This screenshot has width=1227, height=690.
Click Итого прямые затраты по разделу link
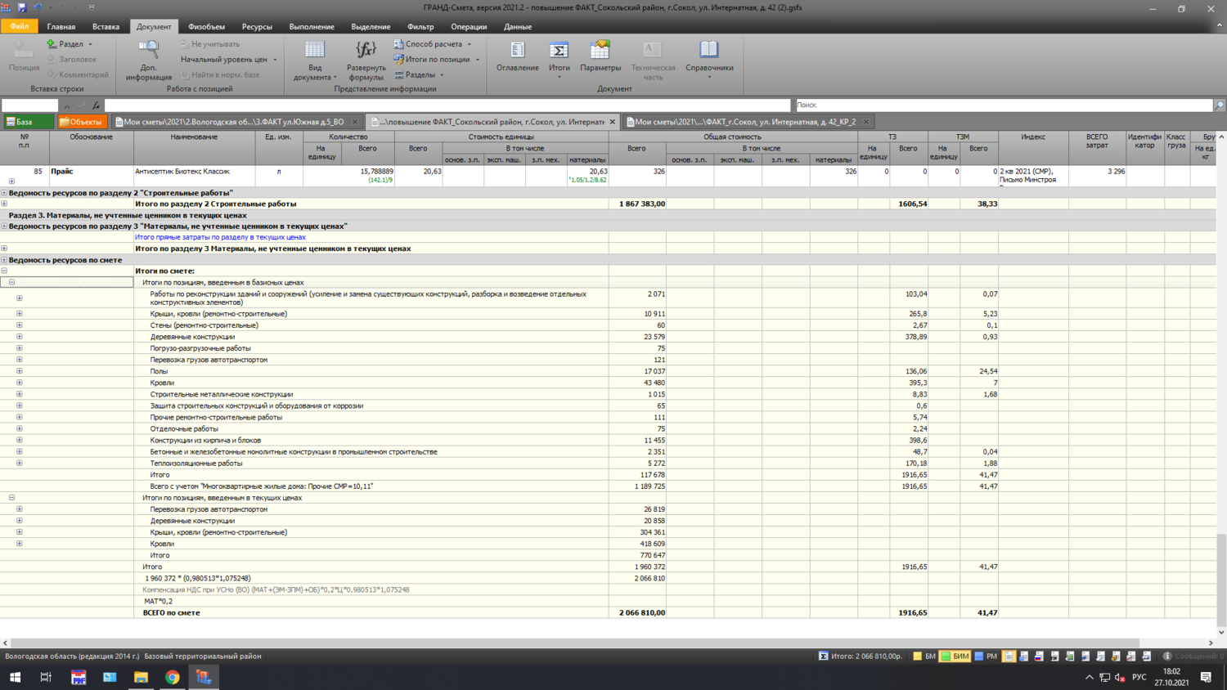(x=220, y=237)
